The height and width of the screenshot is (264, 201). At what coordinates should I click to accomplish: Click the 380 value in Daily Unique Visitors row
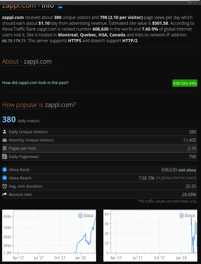[x=192, y=132]
